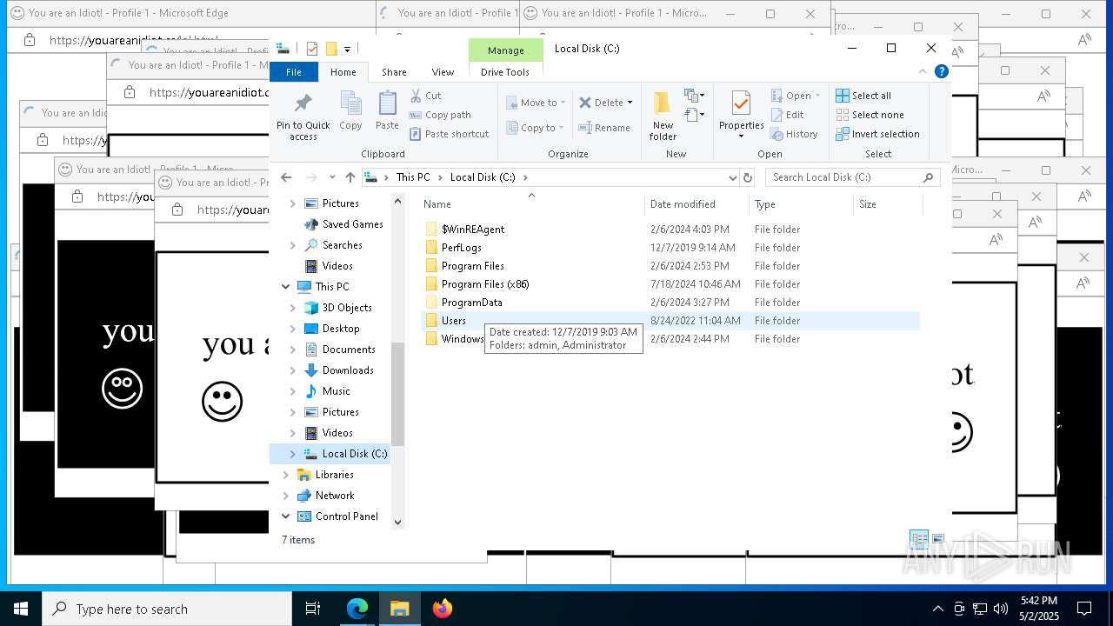Screen dimensions: 1113x626
Task: Open the Drive Tools tab
Action: 505,72
